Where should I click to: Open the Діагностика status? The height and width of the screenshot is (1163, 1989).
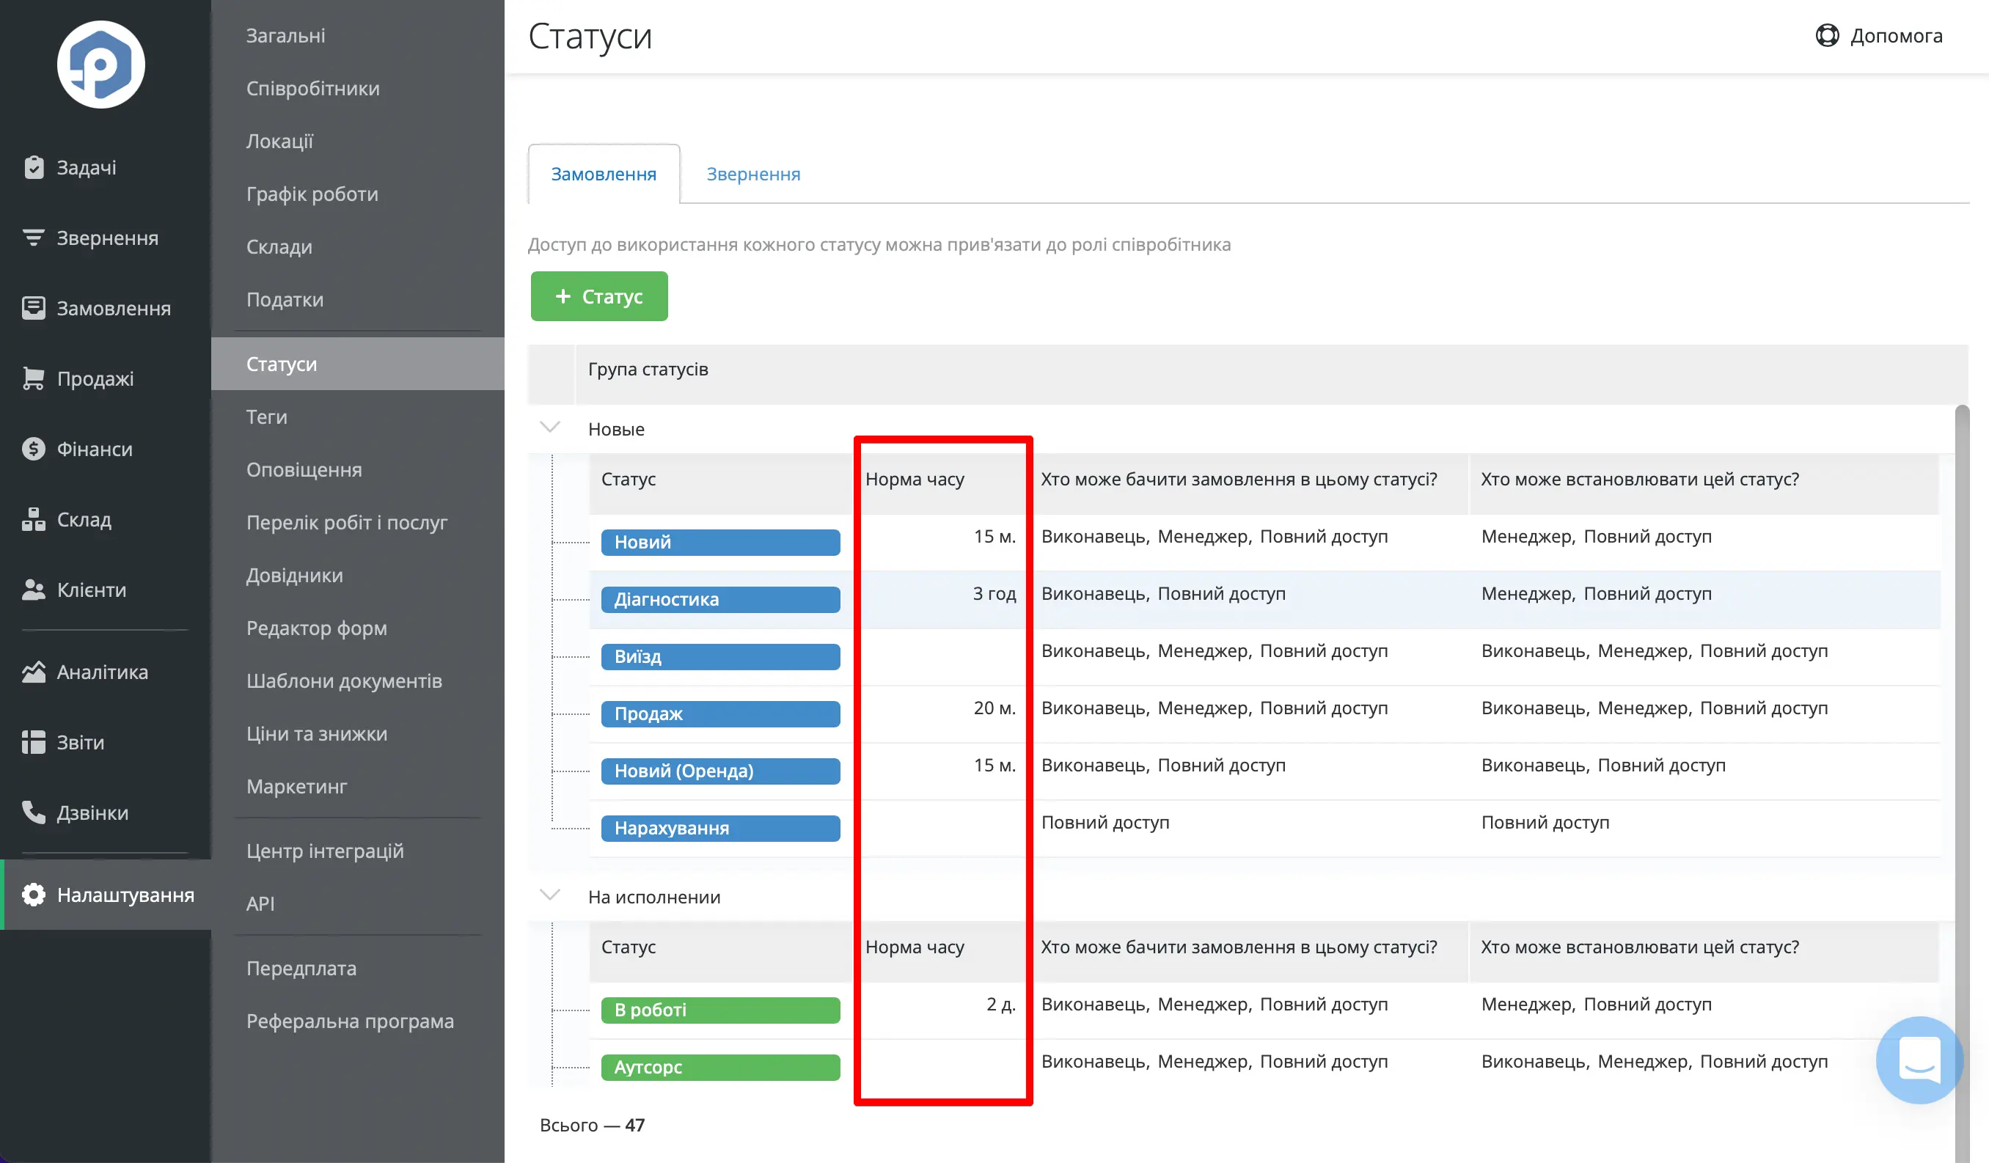click(721, 600)
